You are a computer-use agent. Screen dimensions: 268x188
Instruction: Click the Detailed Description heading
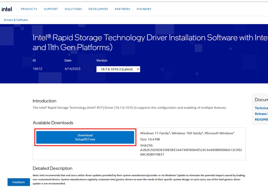tap(53, 168)
